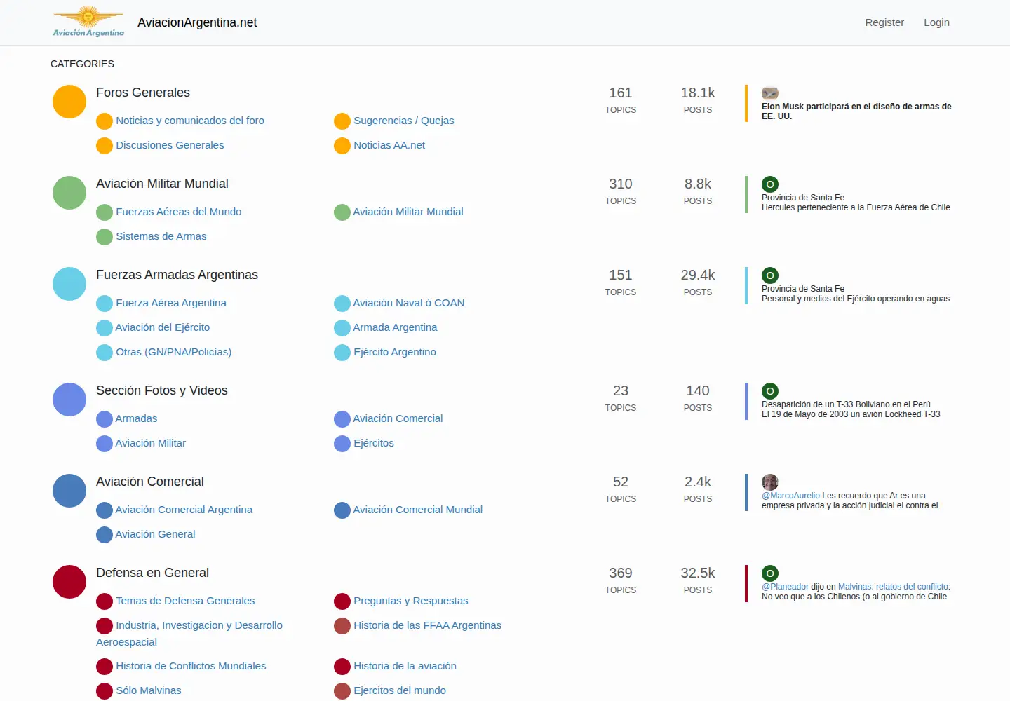The height and width of the screenshot is (701, 1010).
Task: Open the Login page
Action: (936, 22)
